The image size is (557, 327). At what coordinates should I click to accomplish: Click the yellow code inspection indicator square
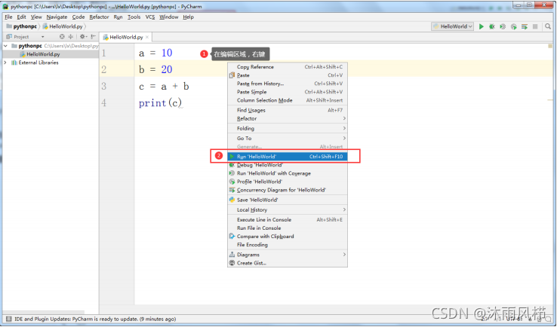550,46
